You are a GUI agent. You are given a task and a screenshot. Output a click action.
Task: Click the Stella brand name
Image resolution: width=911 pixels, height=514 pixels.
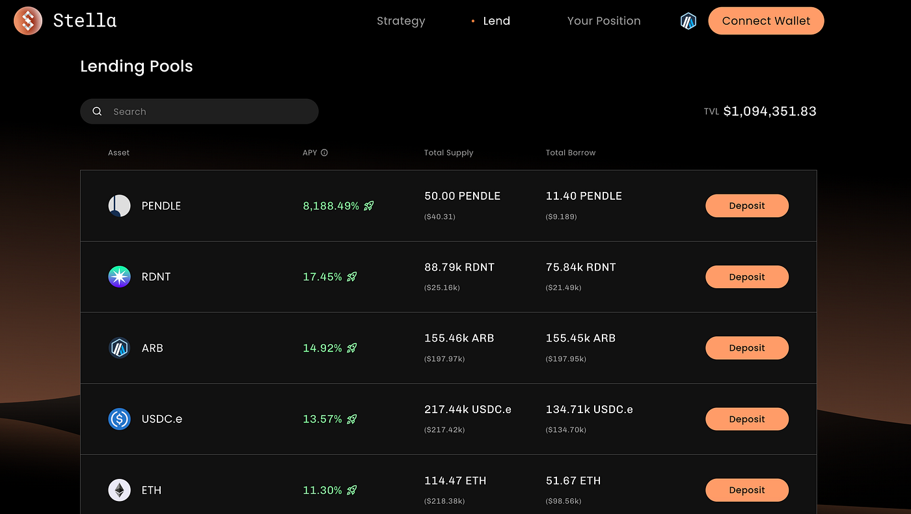[85, 21]
